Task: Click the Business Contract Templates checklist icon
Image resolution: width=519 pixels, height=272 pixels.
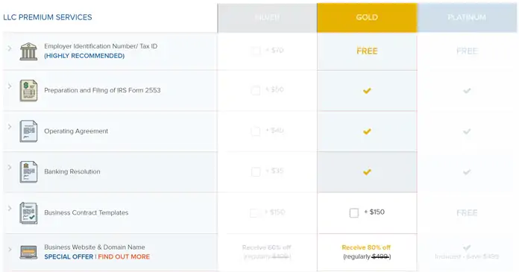Action: coord(28,213)
